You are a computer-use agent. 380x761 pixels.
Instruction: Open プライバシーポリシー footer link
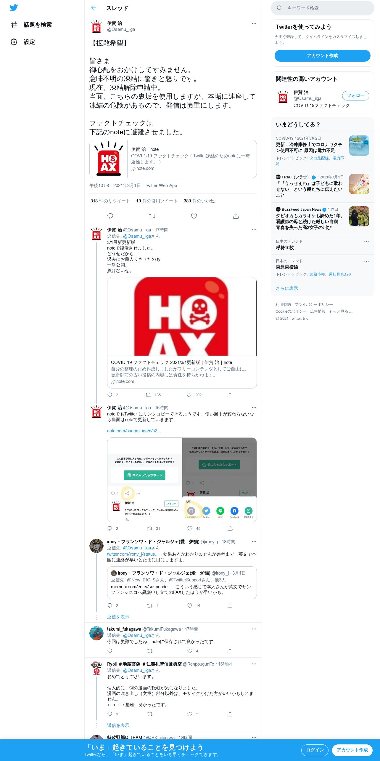[313, 304]
